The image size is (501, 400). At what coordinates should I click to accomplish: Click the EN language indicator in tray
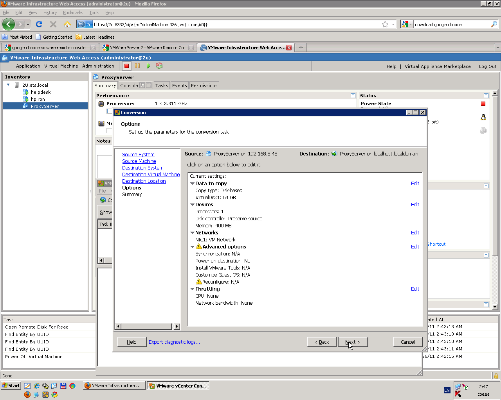[x=447, y=390]
